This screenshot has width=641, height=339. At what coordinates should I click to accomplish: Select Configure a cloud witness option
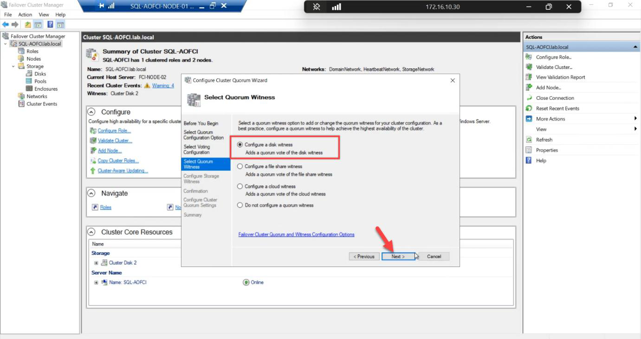tap(240, 186)
